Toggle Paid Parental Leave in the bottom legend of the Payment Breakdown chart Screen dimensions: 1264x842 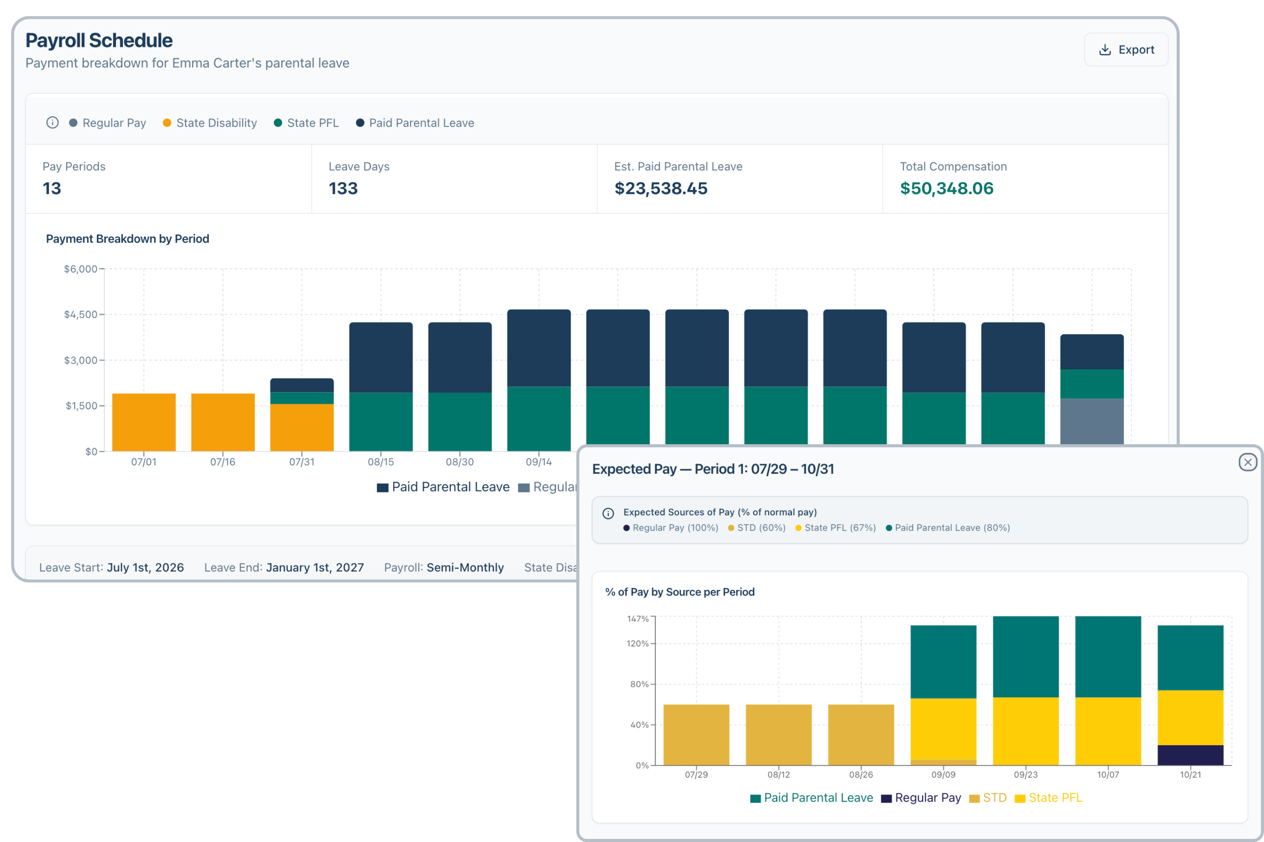click(443, 487)
